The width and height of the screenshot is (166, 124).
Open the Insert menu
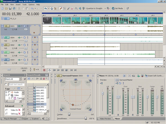[x=18, y=4]
